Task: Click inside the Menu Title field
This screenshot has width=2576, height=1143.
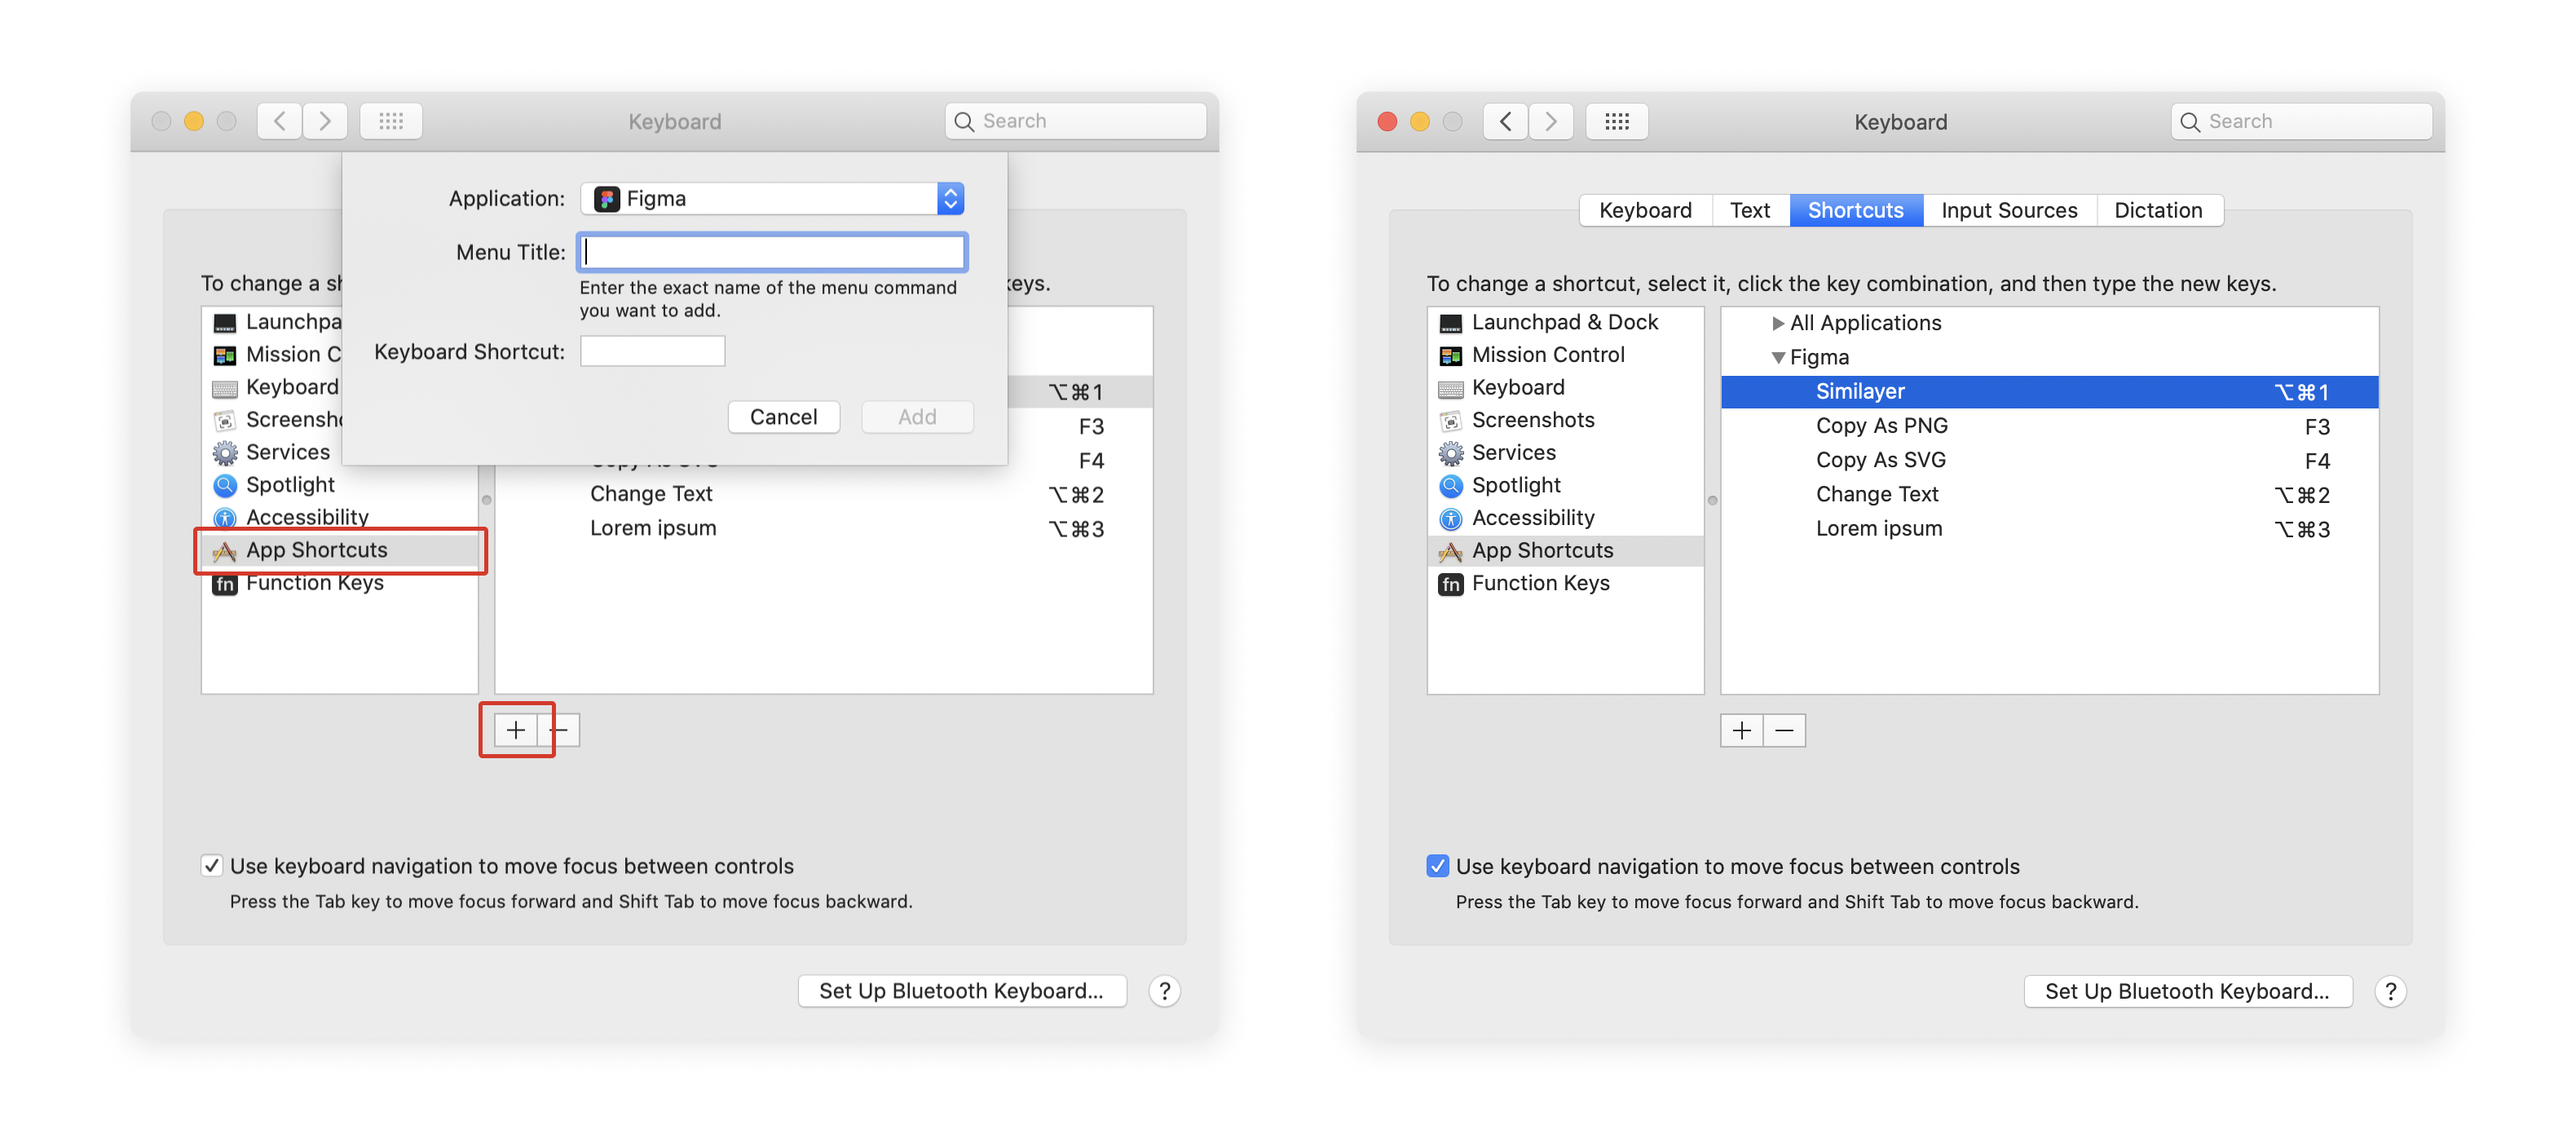Action: click(x=771, y=252)
